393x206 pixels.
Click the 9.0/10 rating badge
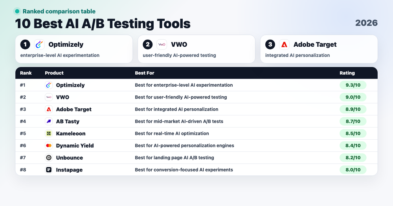(353, 97)
